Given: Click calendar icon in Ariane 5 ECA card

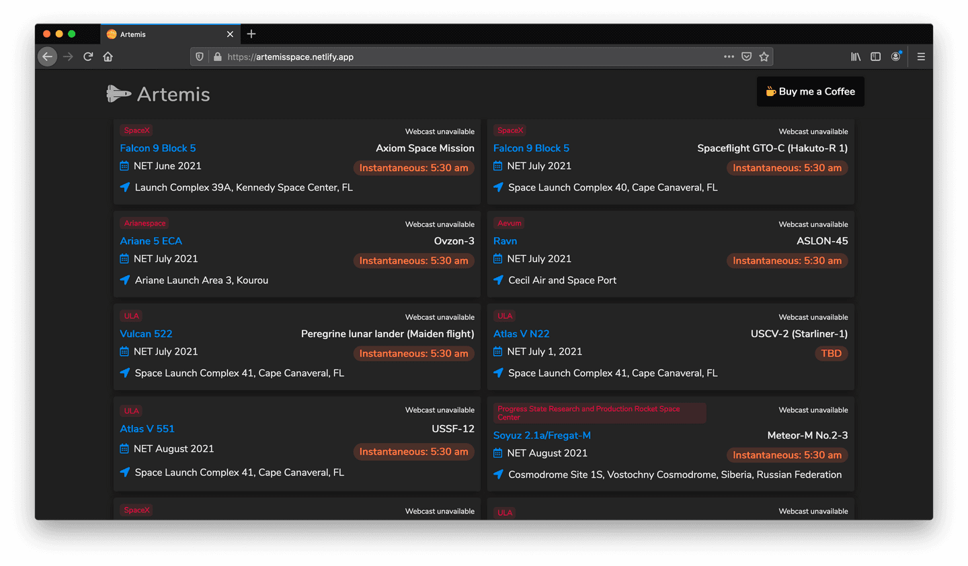Looking at the screenshot, I should tap(124, 258).
